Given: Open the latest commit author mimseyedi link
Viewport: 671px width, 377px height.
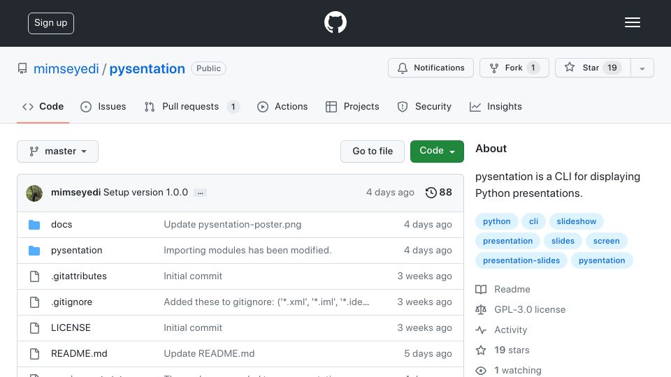Looking at the screenshot, I should (x=75, y=193).
